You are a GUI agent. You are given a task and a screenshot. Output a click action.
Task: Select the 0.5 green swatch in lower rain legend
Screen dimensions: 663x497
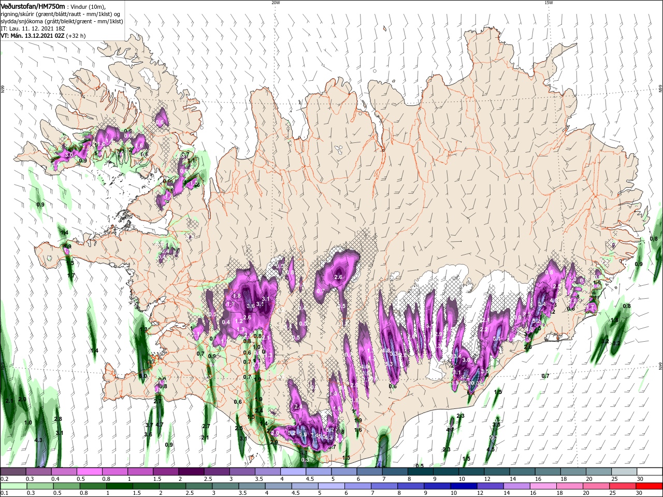click(67, 486)
